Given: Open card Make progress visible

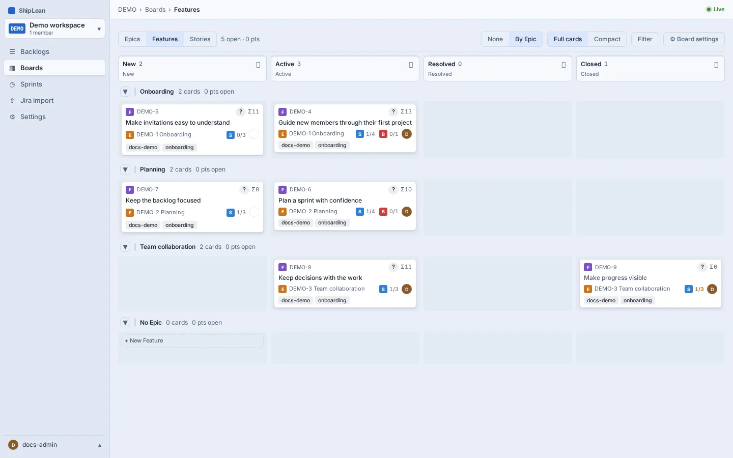Looking at the screenshot, I should pyautogui.click(x=615, y=278).
